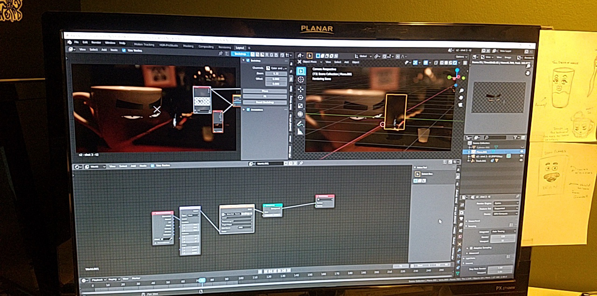Click the Reset Backdrop button
Image resolution: width=597 pixels, height=296 pixels.
pos(264,102)
